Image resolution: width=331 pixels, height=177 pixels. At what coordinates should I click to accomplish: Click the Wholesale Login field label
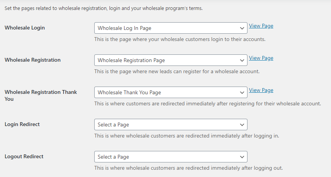25,28
